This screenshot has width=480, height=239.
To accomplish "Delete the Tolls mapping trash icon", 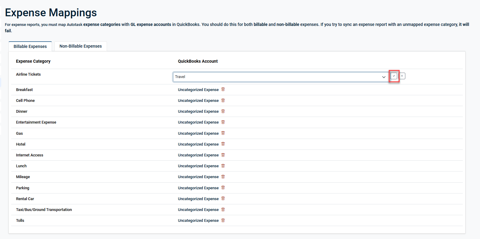I will pyautogui.click(x=223, y=220).
